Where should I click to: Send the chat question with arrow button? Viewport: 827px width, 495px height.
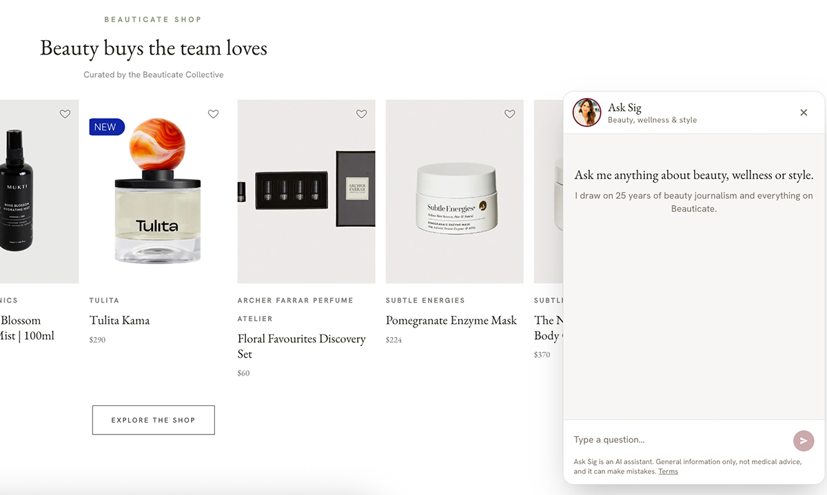804,441
